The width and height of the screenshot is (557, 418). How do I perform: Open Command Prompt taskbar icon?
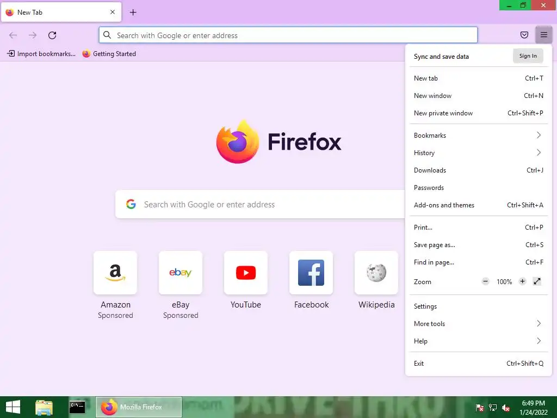coord(77,407)
